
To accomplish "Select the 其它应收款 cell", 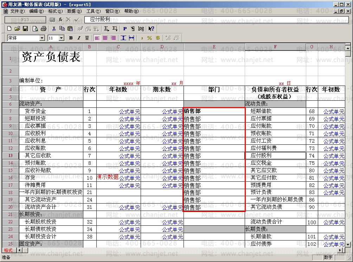I will click(51, 156).
